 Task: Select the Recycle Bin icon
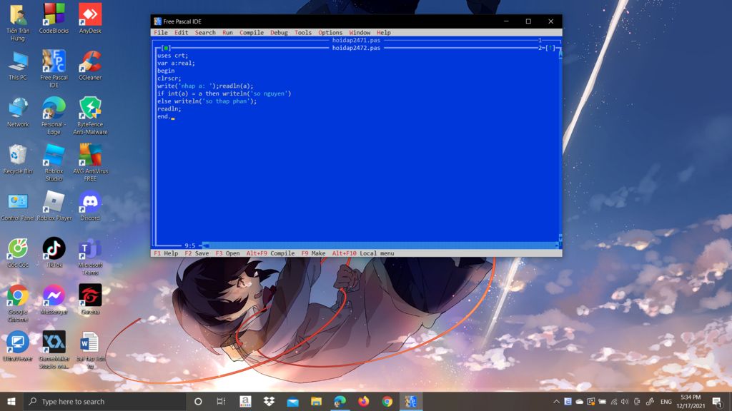click(x=18, y=159)
